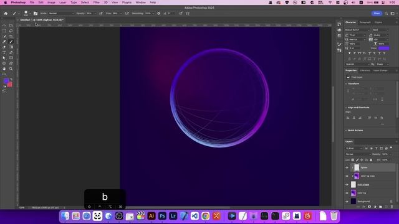Open the font style Bold dropdown
The height and width of the screenshot is (224, 399).
(x=380, y=30)
